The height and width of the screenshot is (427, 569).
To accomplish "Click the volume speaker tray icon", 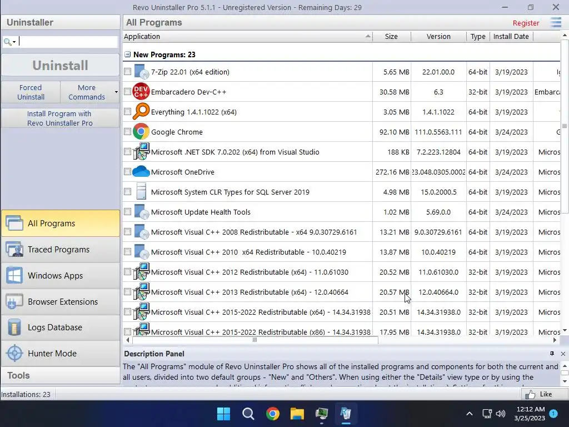I will tap(501, 414).
